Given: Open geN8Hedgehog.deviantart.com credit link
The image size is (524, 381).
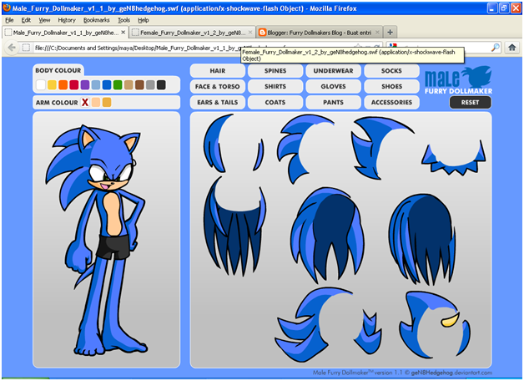Looking at the screenshot, I should pos(451,373).
